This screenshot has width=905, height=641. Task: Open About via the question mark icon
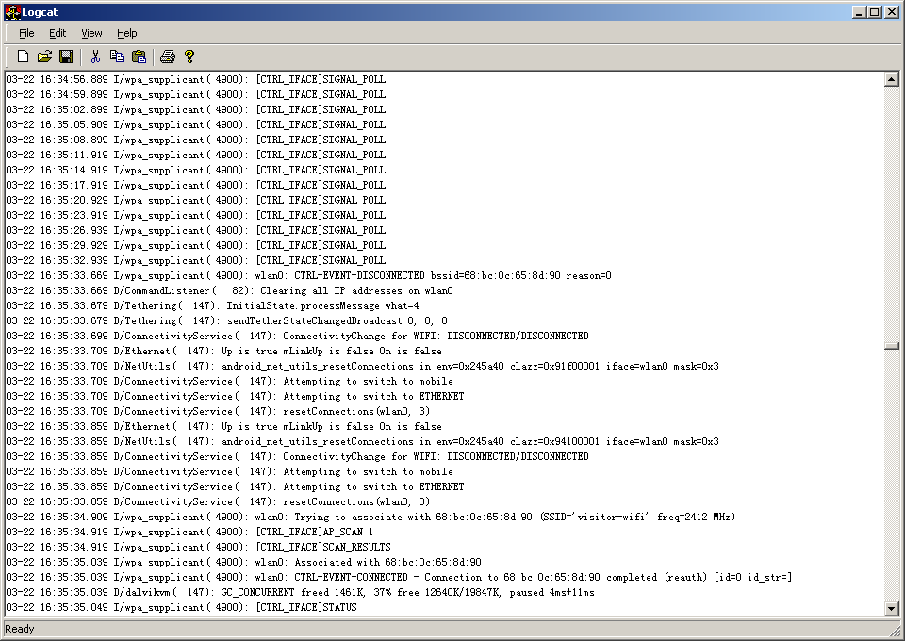189,56
